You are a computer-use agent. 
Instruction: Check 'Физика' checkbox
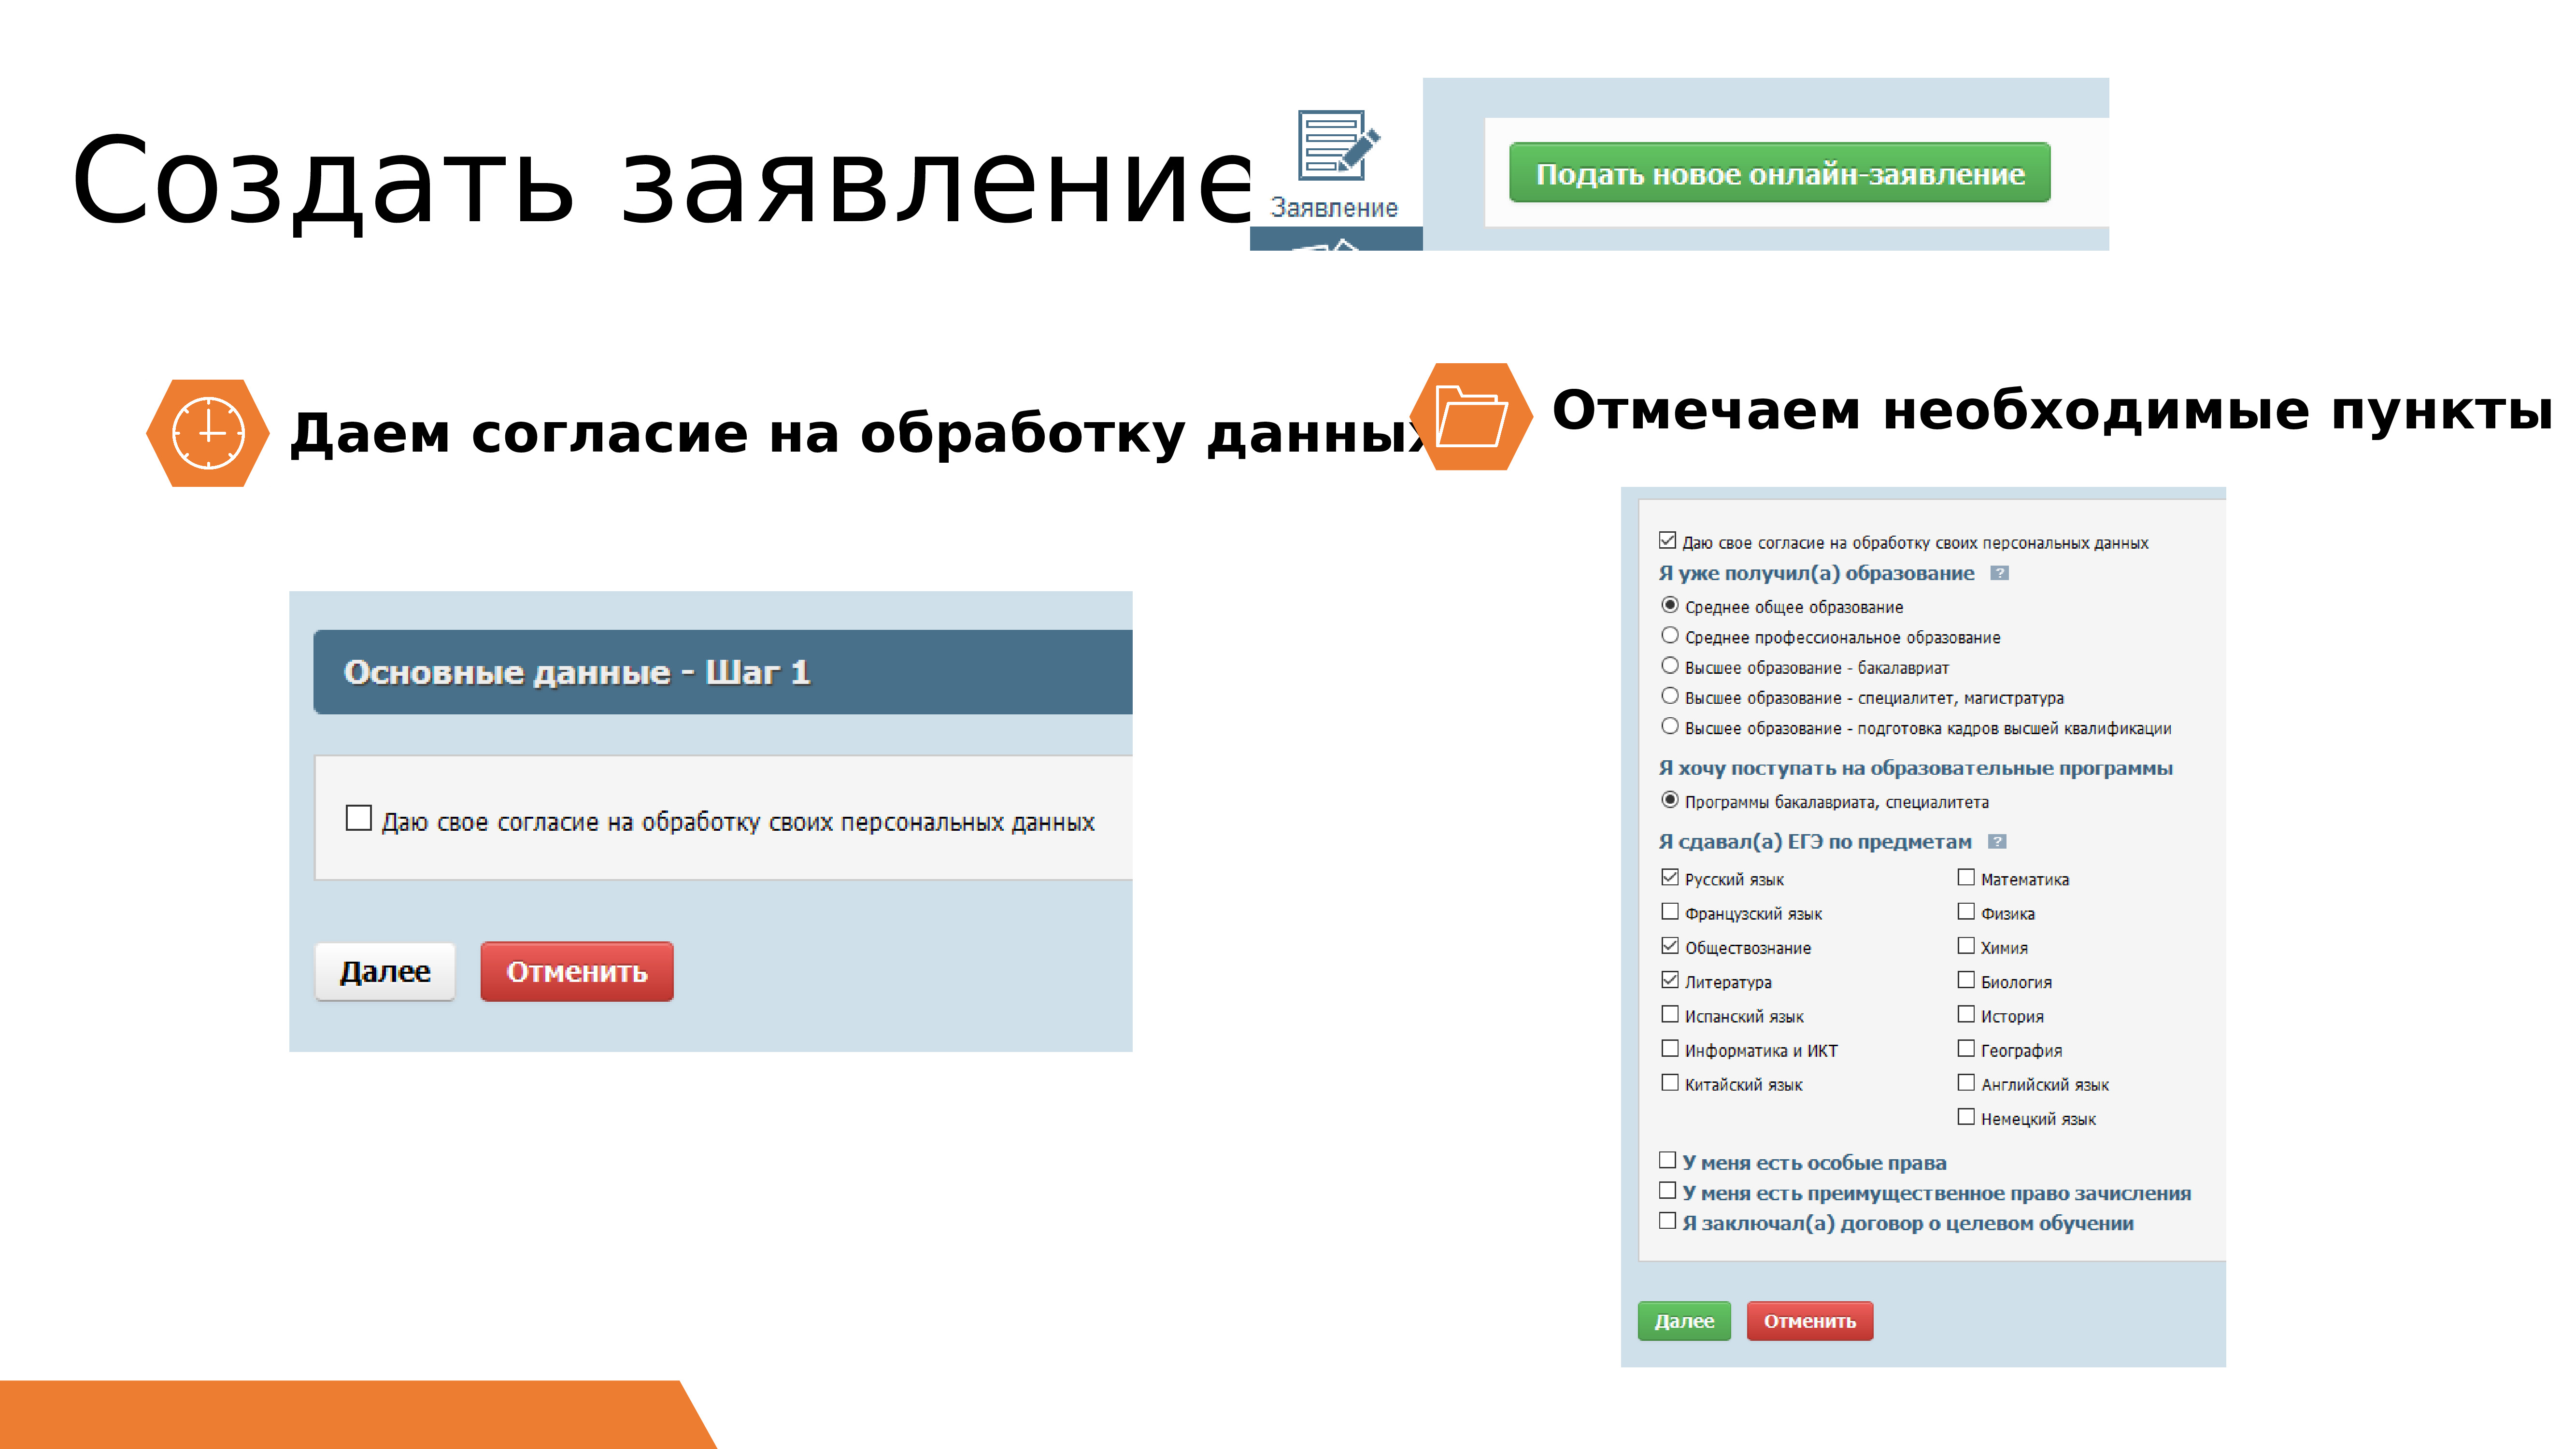tap(1966, 911)
